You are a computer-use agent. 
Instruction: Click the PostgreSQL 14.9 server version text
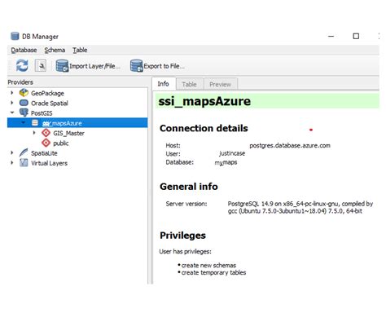tap(300, 207)
